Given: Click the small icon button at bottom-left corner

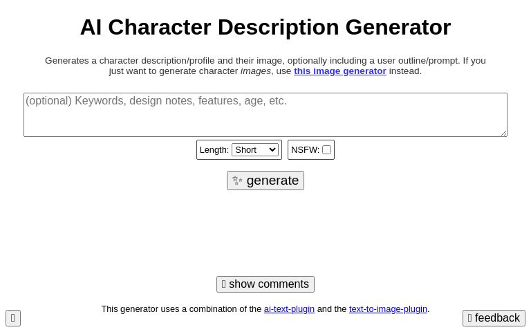Looking at the screenshot, I should (13, 318).
